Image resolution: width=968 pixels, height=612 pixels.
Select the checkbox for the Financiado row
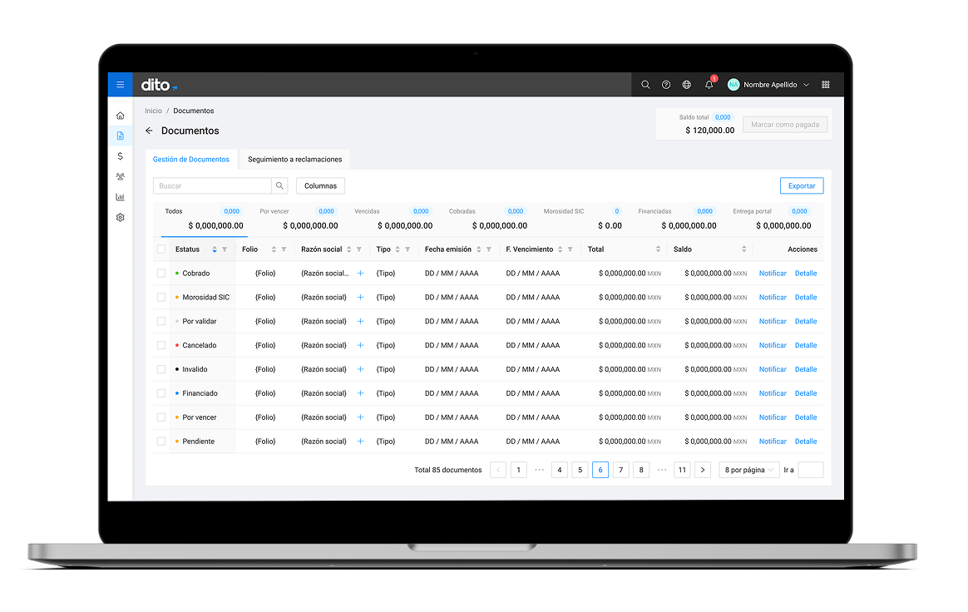[x=161, y=393]
